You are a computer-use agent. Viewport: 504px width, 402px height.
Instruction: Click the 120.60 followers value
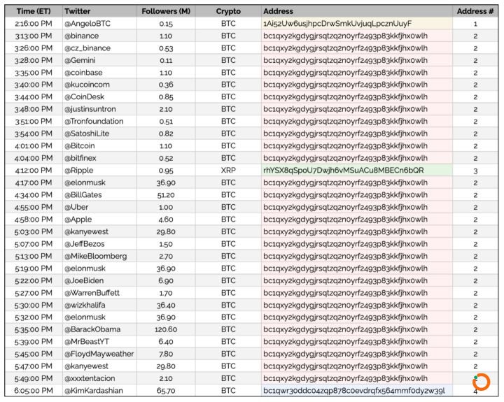(166, 329)
